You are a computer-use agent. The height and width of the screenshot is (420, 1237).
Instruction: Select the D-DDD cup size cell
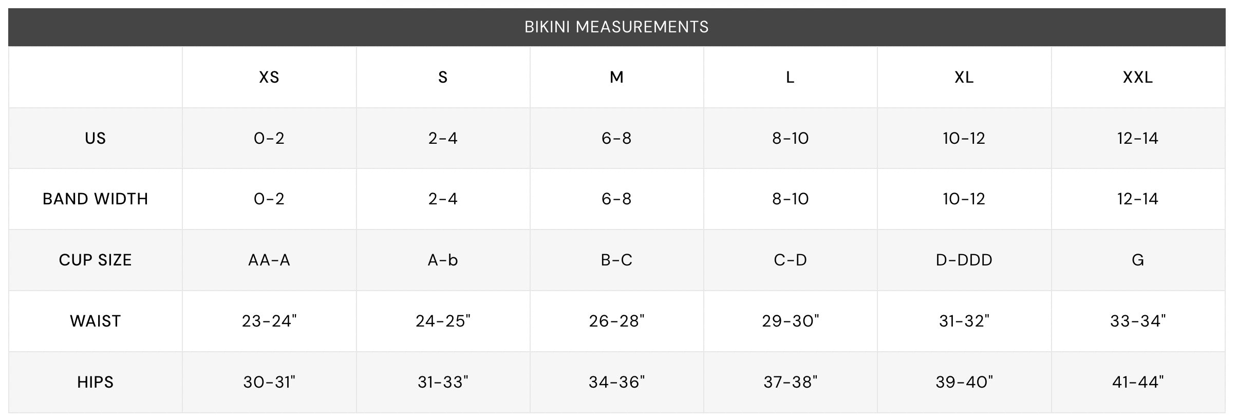964,260
